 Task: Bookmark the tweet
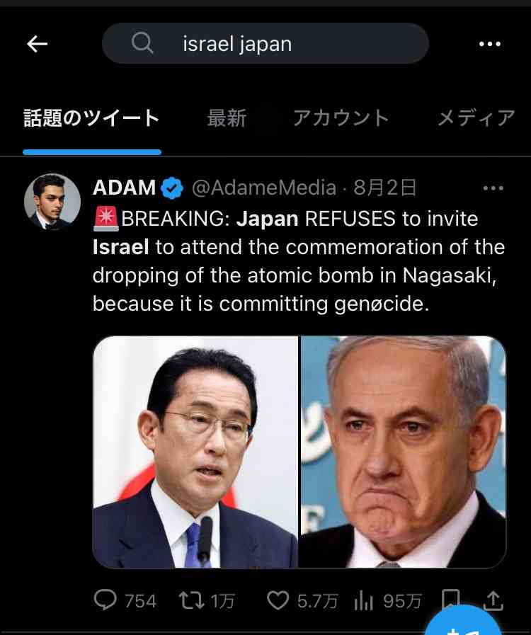(450, 599)
